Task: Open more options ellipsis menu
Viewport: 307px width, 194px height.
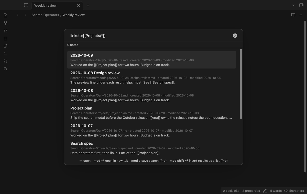Action: click(x=300, y=15)
